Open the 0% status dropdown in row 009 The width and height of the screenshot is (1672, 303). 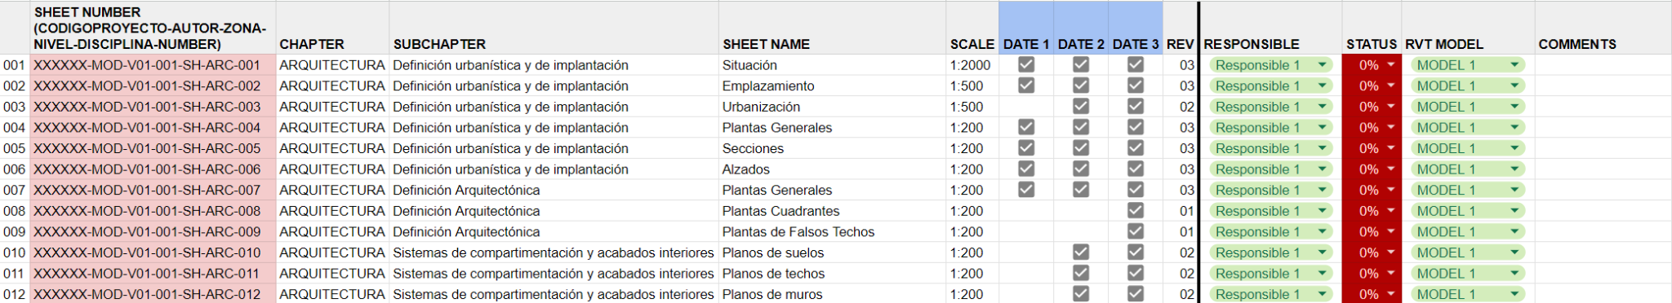(x=1372, y=231)
